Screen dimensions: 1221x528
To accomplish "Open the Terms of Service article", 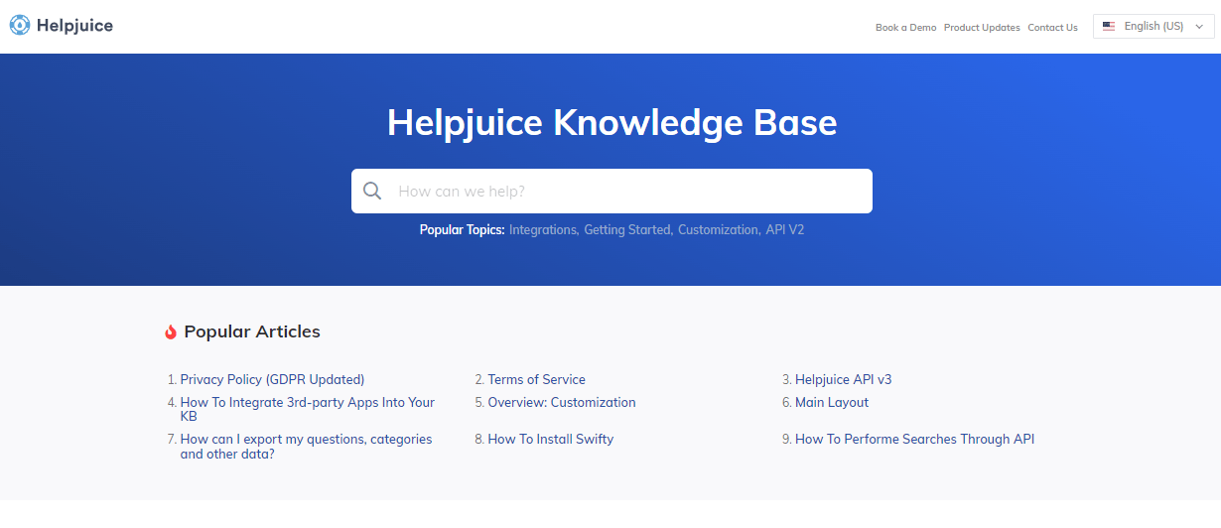I will [536, 379].
